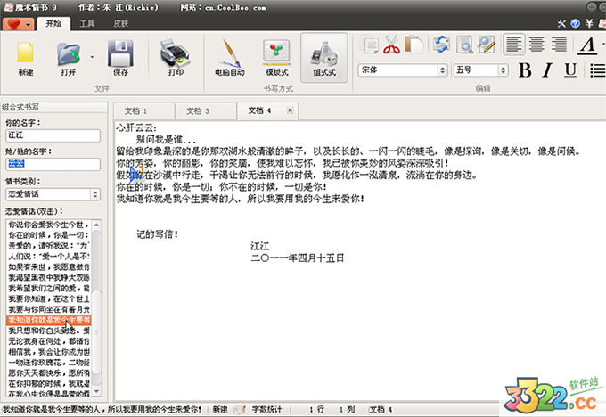Click the ¥ yen icon
Image resolution: width=606 pixels, height=417 pixels.
[589, 24]
